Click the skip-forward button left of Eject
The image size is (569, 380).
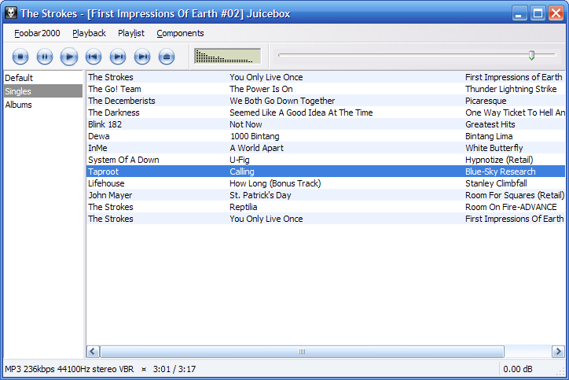pos(142,56)
